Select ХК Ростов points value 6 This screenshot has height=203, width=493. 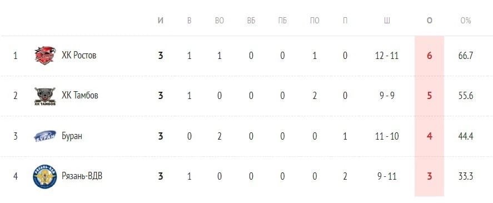point(430,56)
